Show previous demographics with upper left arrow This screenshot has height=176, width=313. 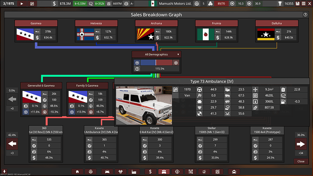point(12,99)
